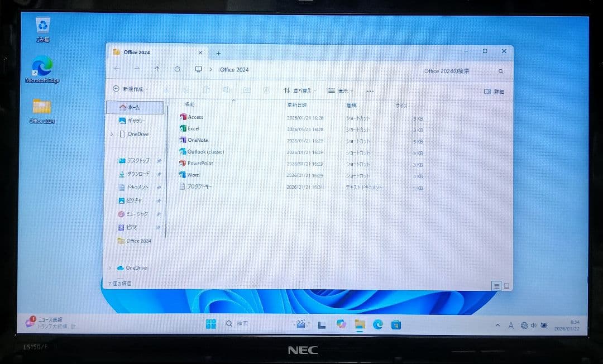
Task: Switch to large icons view via status bar toggle
Action: pos(506,285)
